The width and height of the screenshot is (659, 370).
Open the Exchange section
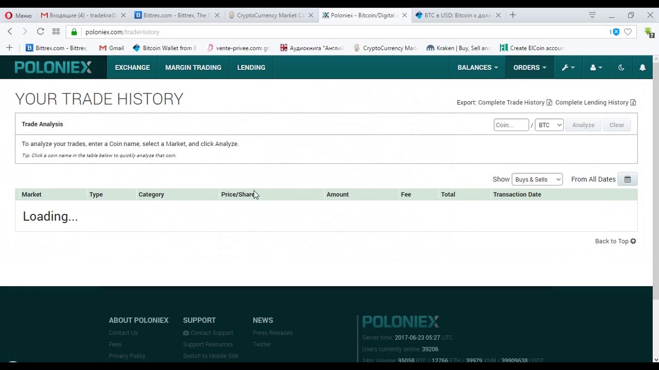pyautogui.click(x=132, y=67)
